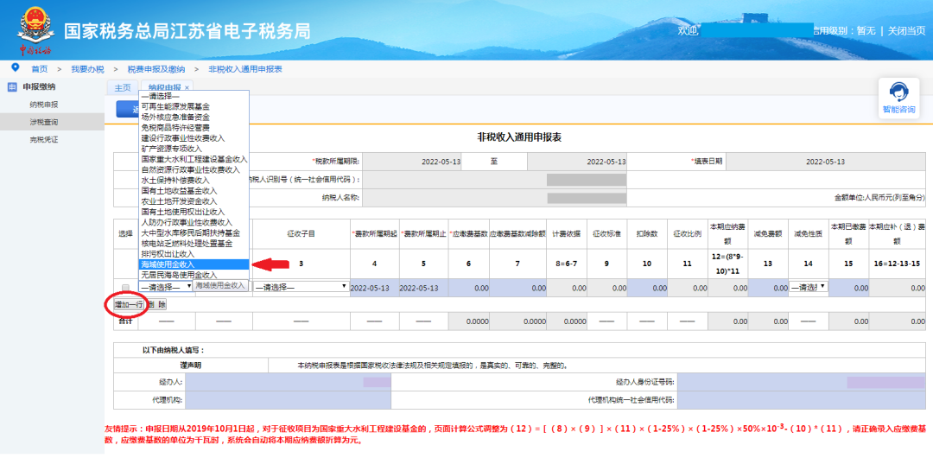Click 税款所属期限 end date field
The width and height of the screenshot is (933, 458).
tap(577, 162)
